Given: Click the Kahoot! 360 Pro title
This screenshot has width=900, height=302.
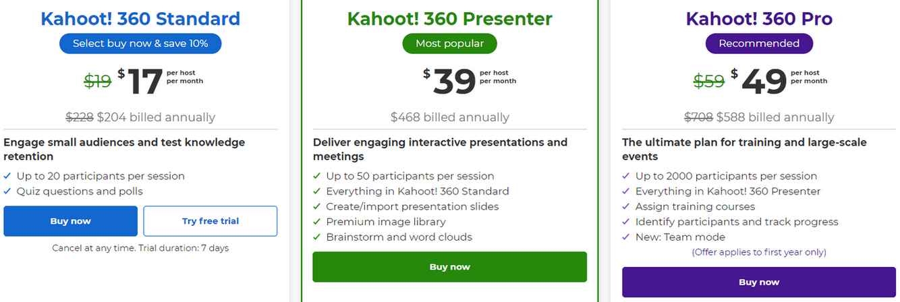Looking at the screenshot, I should click(x=759, y=18).
